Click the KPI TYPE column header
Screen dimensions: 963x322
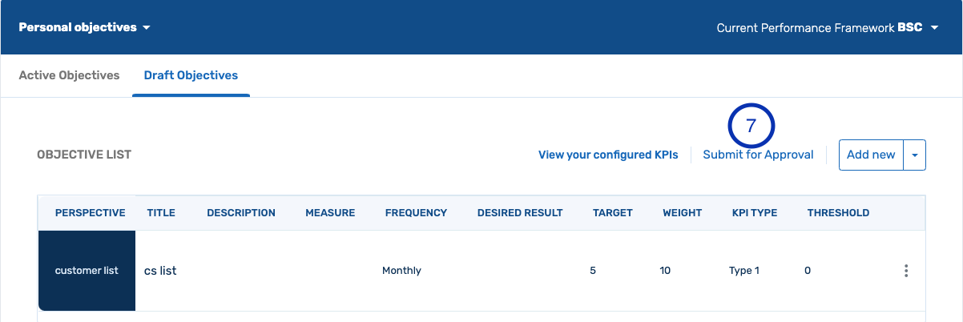tap(755, 213)
